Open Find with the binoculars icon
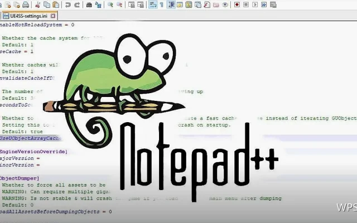This screenshot has height=223, width=357. click(89, 4)
